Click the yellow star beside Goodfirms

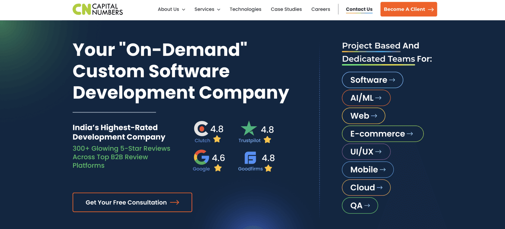pos(268,168)
